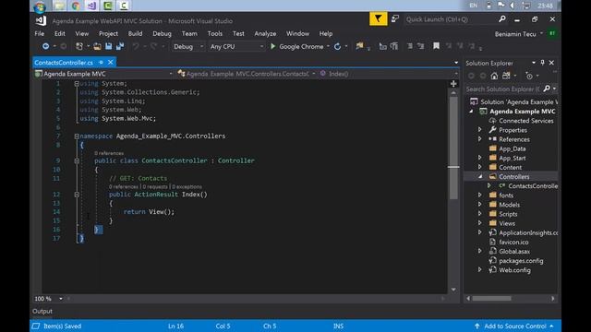Click the Save All toolbar icon
This screenshot has height=332, width=591.
[120, 46]
